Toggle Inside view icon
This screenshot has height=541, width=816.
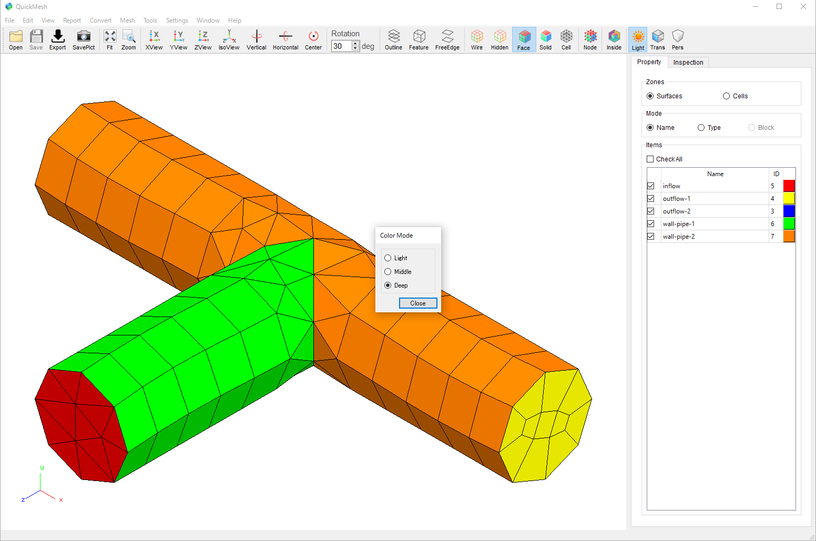click(x=614, y=40)
